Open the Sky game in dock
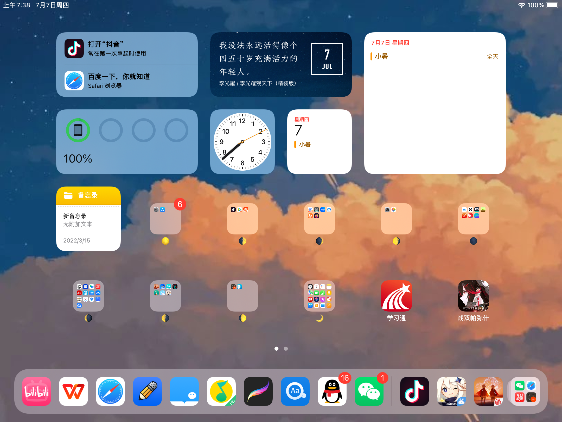The image size is (562, 422). 488,391
